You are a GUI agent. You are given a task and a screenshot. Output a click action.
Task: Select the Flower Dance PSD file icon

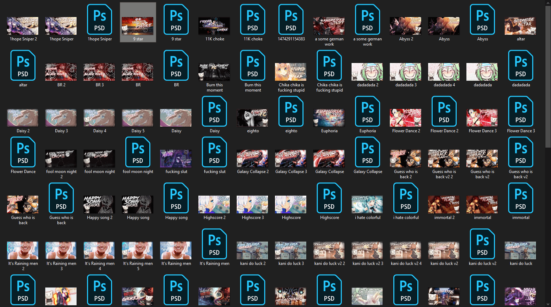[23, 152]
